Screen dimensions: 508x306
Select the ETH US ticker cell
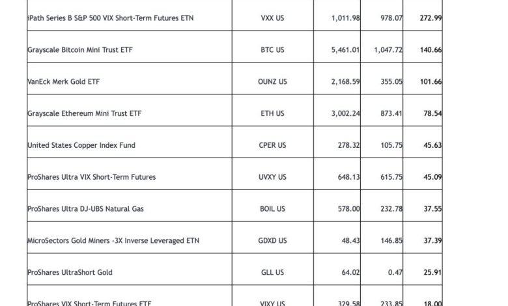point(272,113)
